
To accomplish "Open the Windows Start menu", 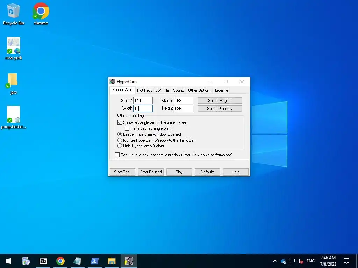I will [8, 261].
